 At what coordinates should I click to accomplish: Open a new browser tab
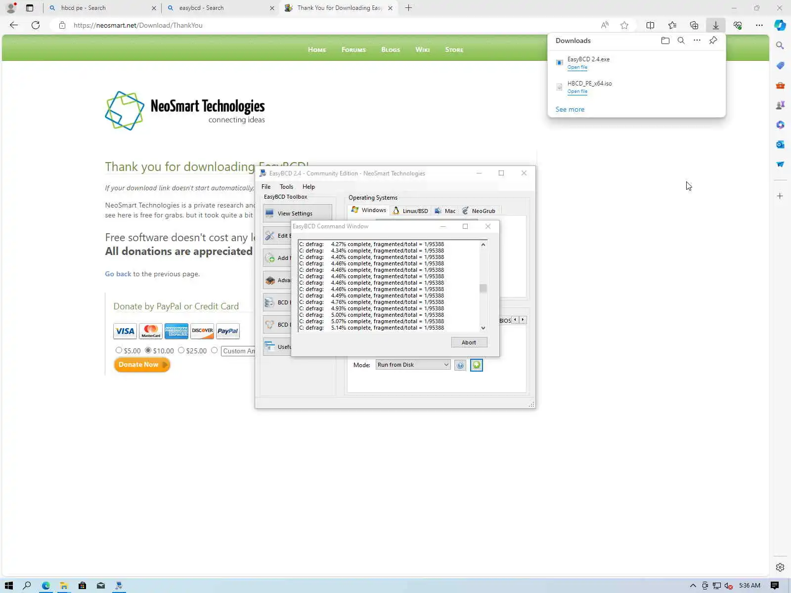[408, 8]
